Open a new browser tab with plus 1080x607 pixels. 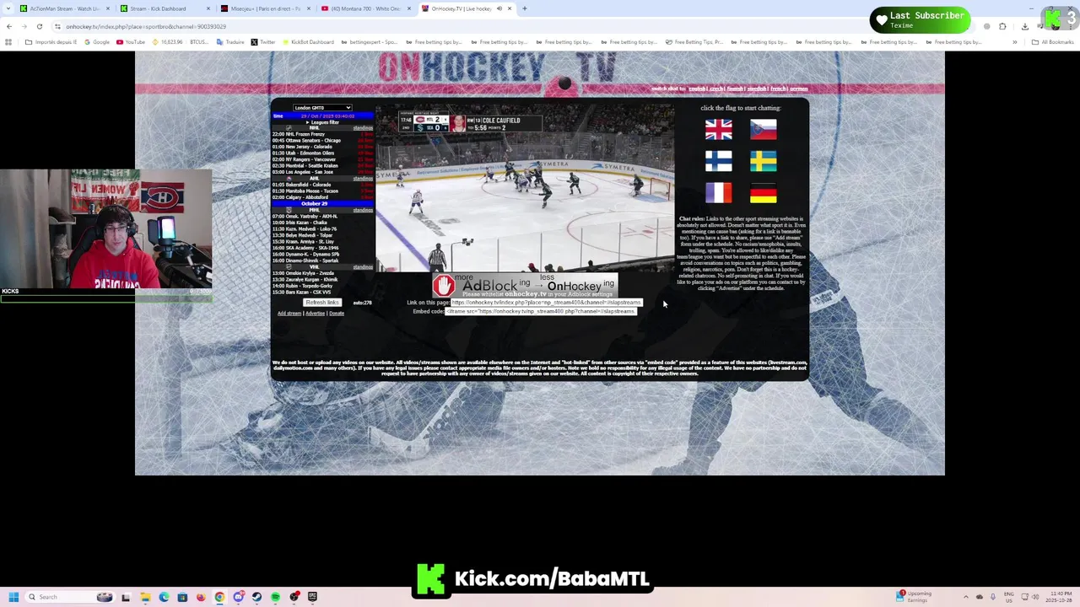524,8
